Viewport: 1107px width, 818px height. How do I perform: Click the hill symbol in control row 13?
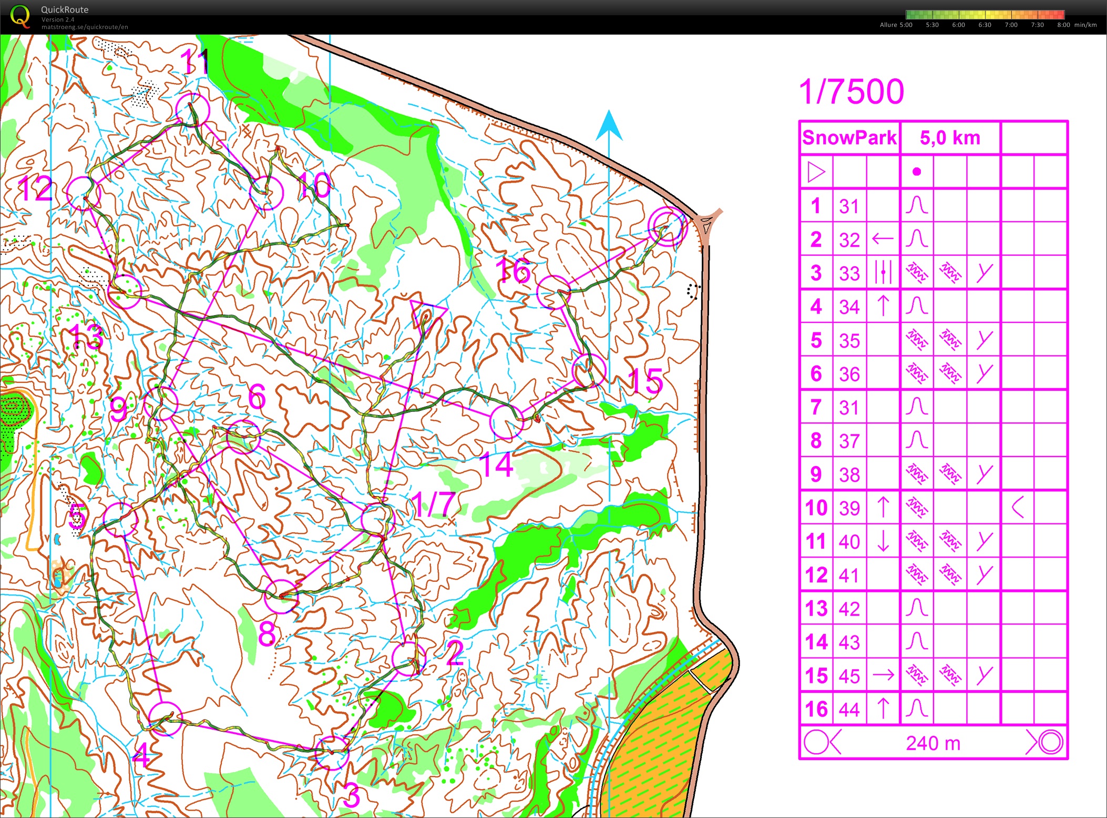pos(917,608)
